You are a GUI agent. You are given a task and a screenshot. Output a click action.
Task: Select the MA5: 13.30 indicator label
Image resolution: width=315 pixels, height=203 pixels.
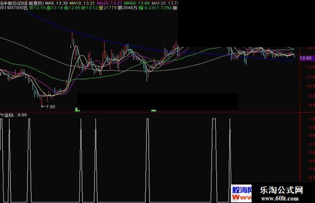[56, 3]
